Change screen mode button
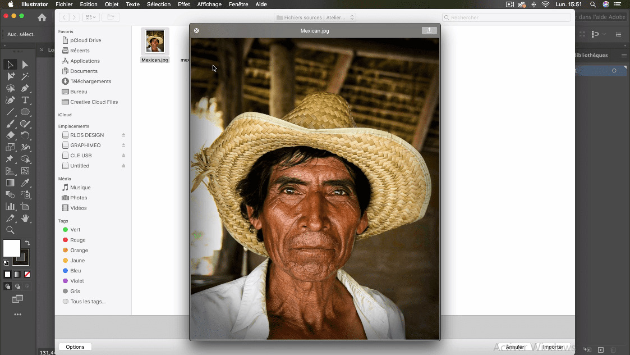 click(18, 299)
